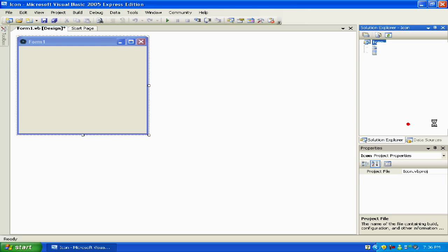
Task: Switch to the Start Page tab
Action: (83, 28)
